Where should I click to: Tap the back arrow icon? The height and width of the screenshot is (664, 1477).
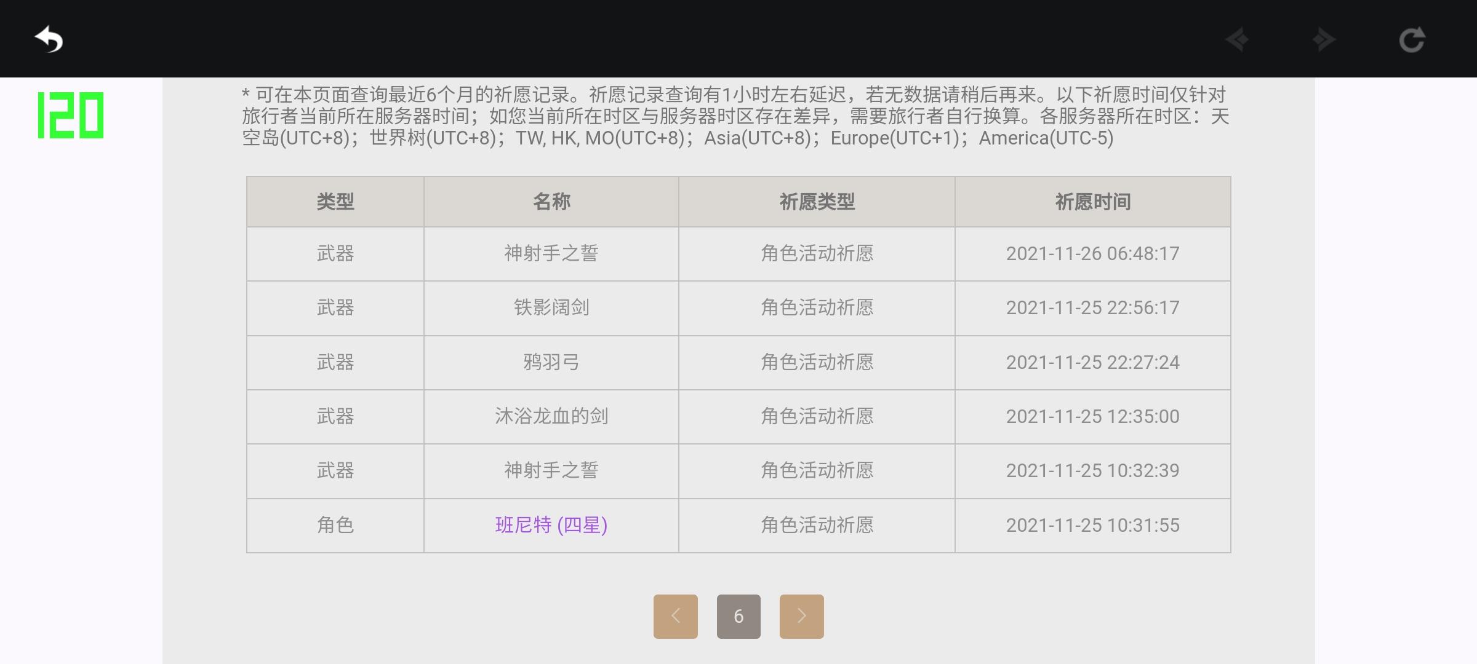tap(49, 40)
